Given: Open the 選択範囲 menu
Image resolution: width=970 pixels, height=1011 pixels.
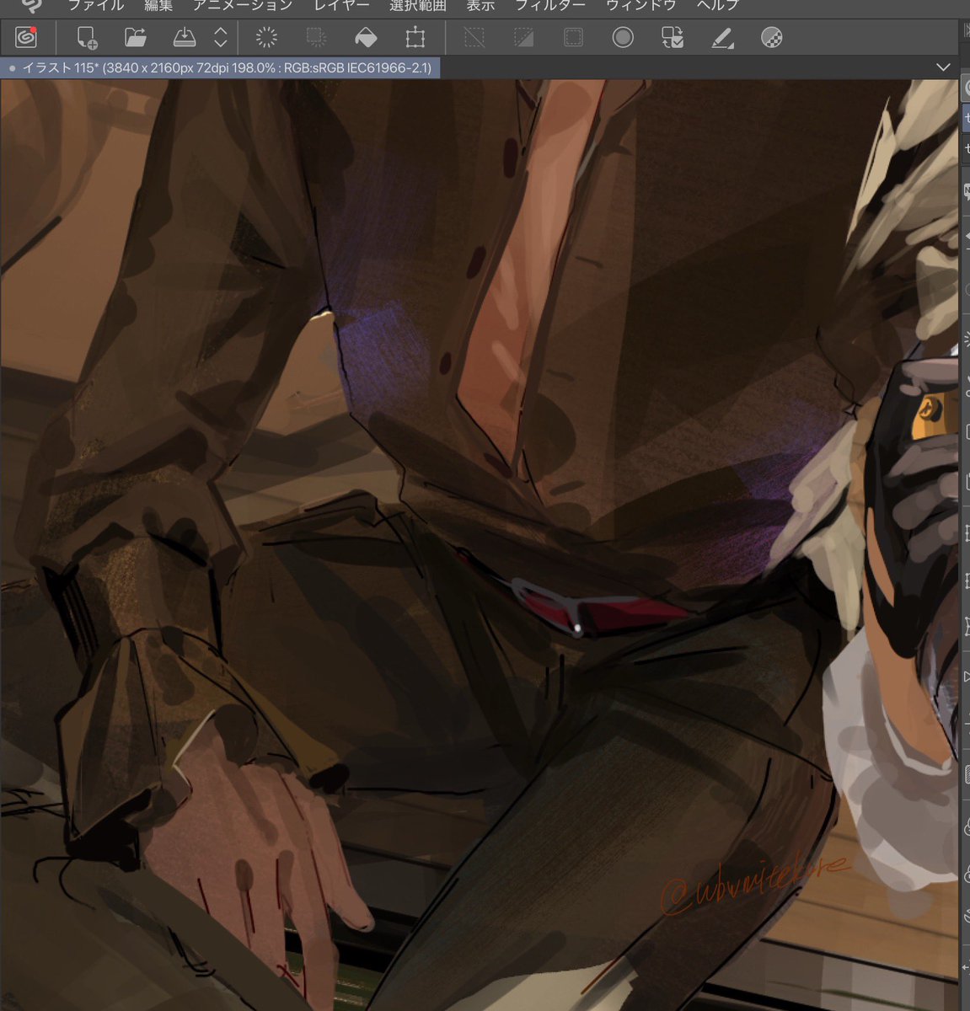Looking at the screenshot, I should (x=417, y=5).
